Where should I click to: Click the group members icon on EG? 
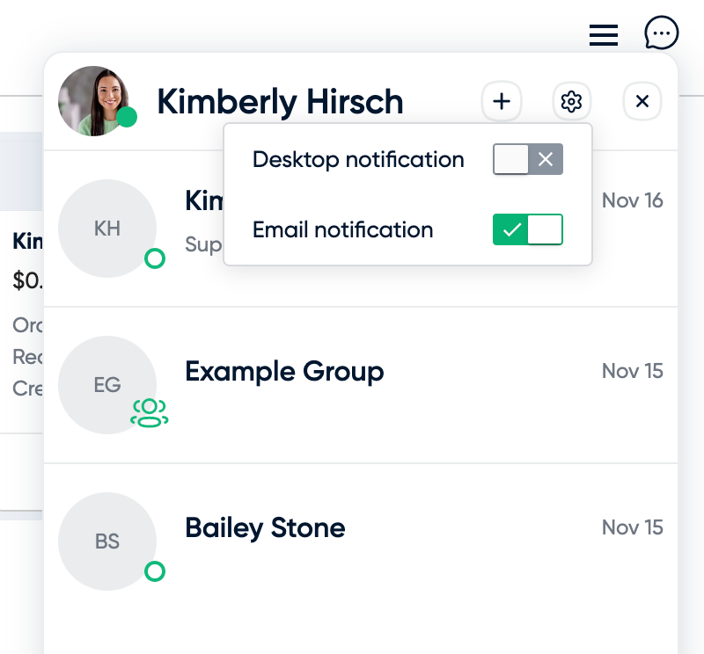click(150, 412)
